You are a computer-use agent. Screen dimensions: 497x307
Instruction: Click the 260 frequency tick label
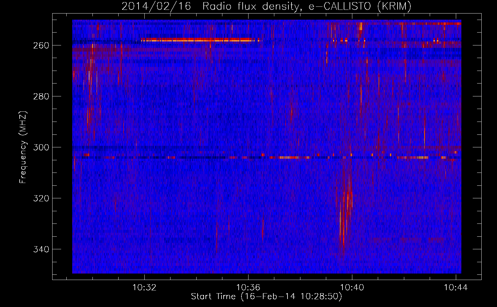coord(41,45)
